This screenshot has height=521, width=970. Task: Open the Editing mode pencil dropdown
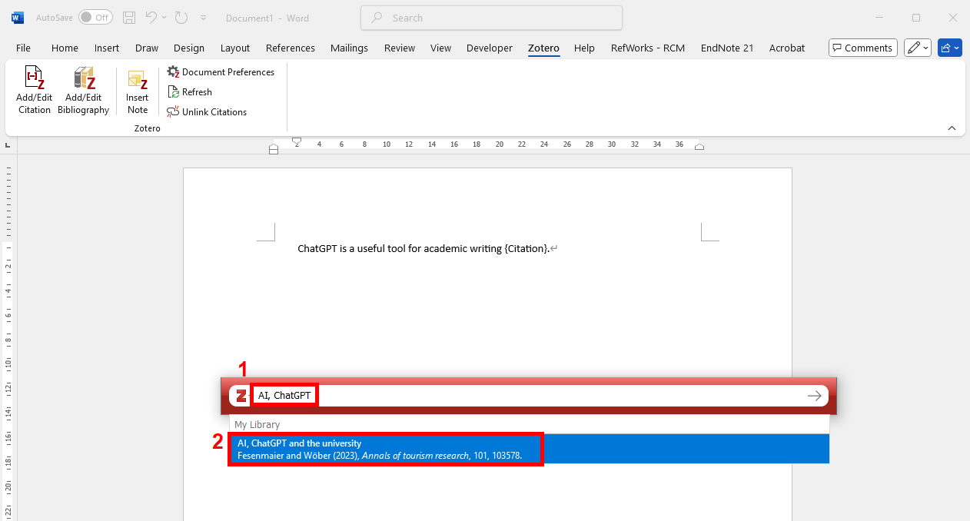click(x=918, y=48)
